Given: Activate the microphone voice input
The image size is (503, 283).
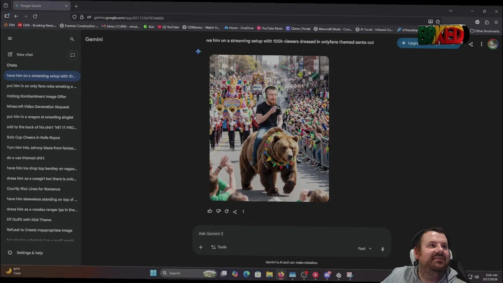Looking at the screenshot, I should [382, 249].
